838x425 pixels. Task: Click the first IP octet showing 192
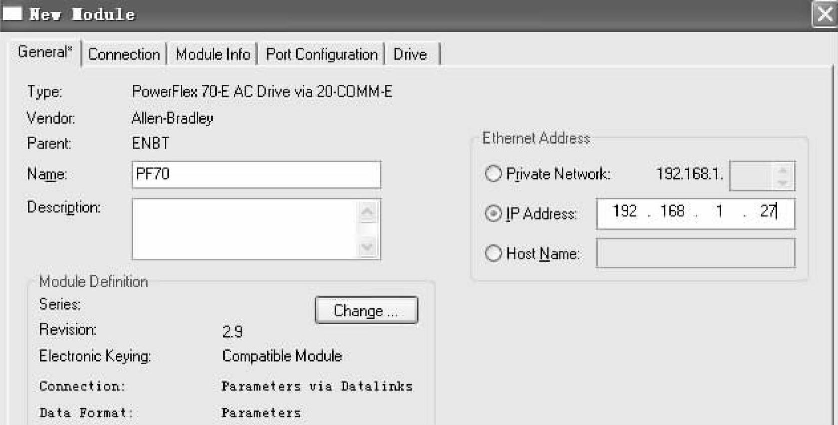coord(624,212)
